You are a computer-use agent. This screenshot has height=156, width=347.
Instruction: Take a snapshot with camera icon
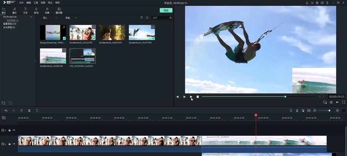coord(331,102)
